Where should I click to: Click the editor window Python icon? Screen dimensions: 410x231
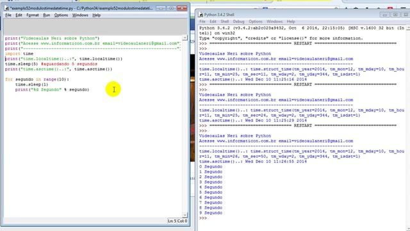tap(7, 8)
